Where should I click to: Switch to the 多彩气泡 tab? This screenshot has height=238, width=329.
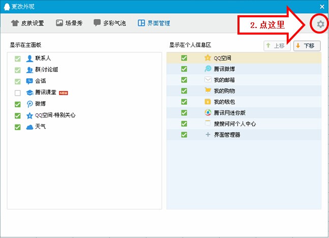pos(109,23)
